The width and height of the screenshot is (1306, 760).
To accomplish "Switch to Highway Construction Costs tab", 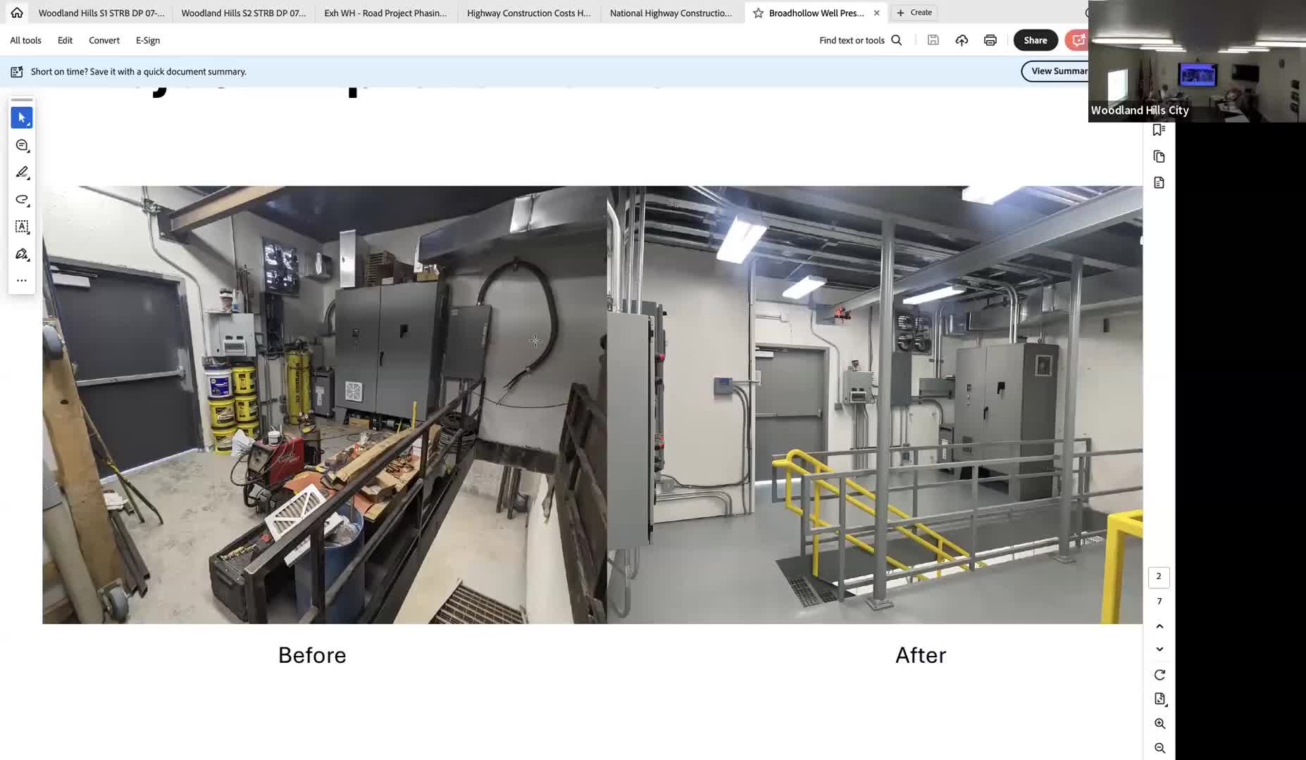I will coord(528,13).
